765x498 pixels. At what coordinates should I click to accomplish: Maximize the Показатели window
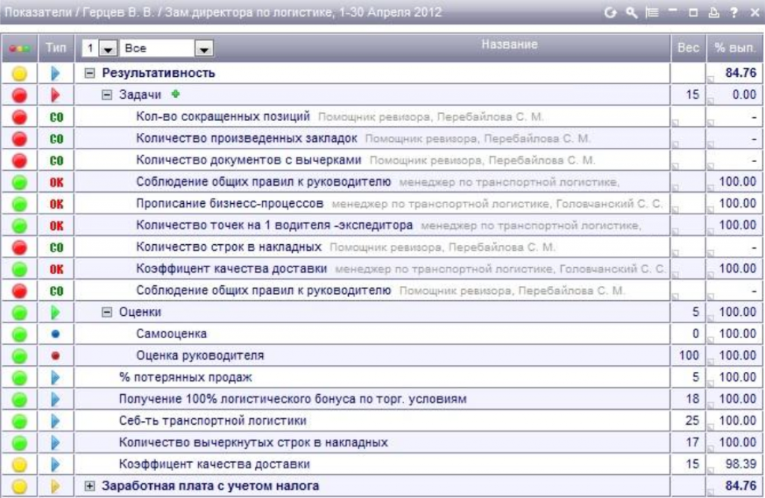[x=693, y=13]
